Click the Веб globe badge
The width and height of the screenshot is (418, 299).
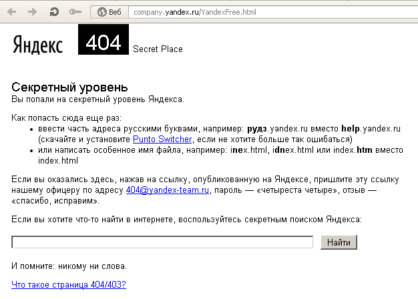pos(110,12)
